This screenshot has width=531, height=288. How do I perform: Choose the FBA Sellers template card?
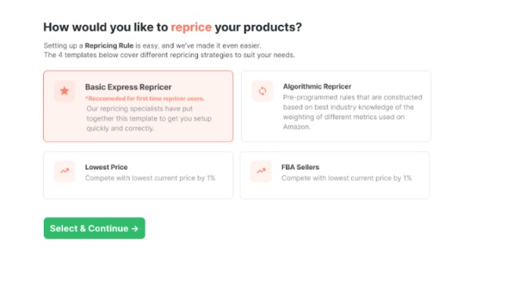coord(335,175)
